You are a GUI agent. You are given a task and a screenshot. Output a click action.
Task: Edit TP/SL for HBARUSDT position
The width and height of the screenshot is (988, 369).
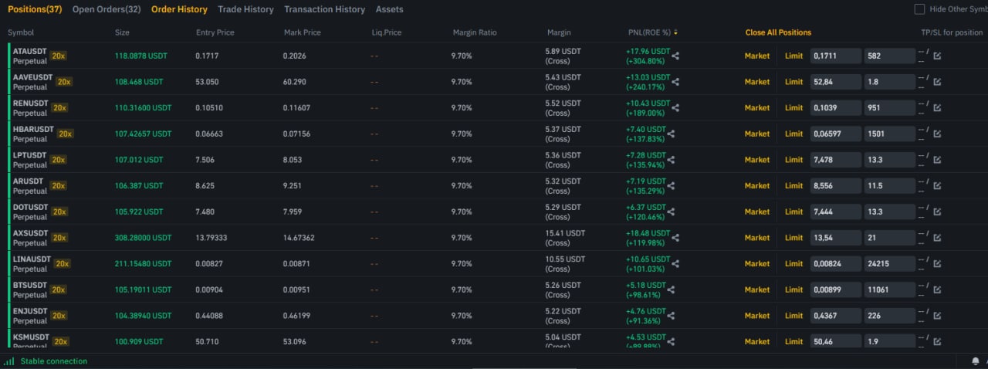click(x=937, y=134)
